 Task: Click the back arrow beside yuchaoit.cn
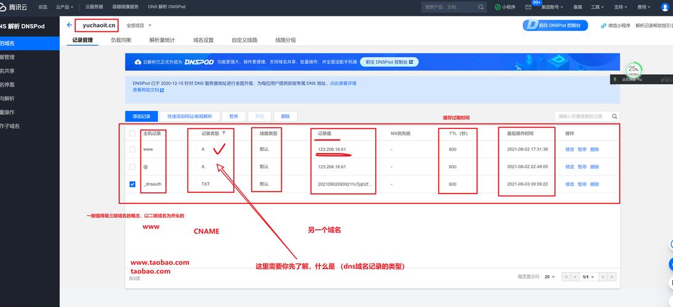69,25
